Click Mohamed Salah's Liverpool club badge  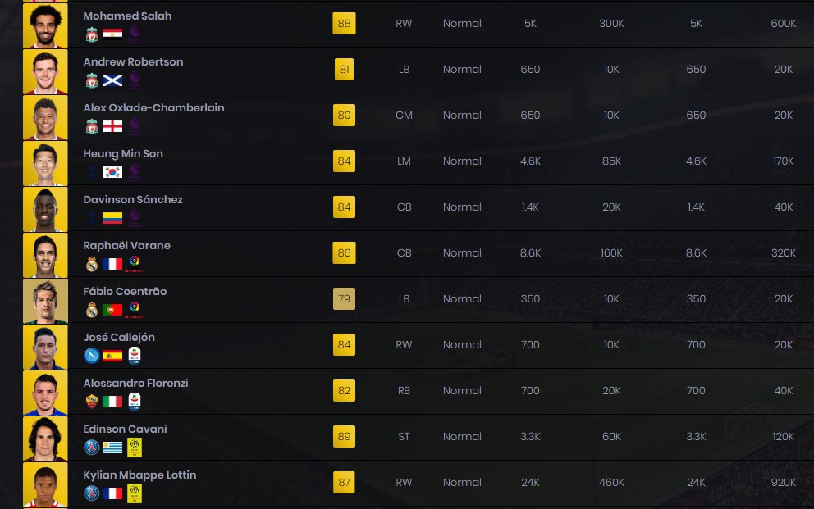click(92, 34)
